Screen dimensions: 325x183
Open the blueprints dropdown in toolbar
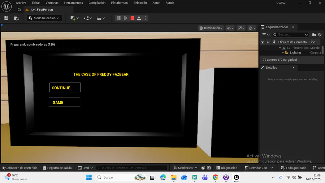tap(88, 18)
